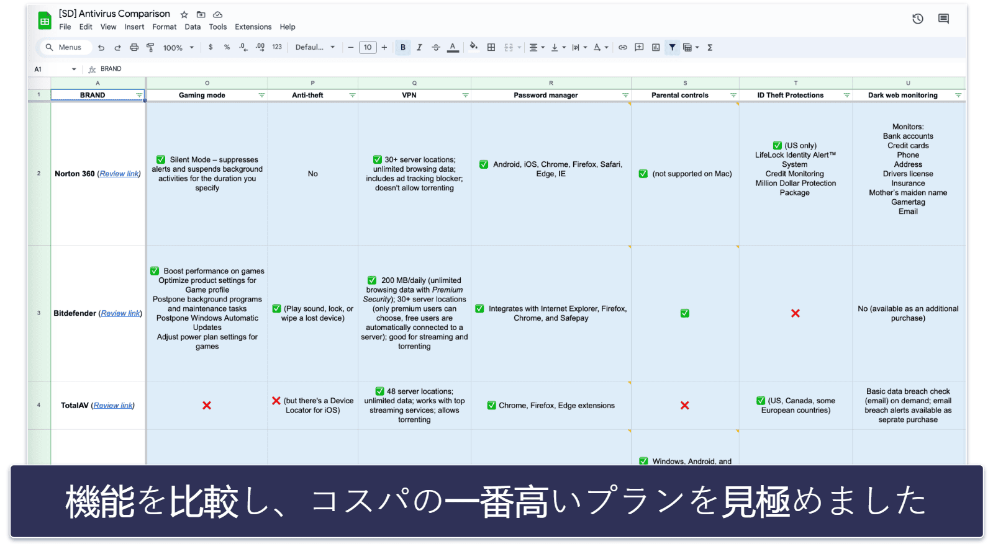Toggle the filter funnel in toolbar

click(x=672, y=47)
